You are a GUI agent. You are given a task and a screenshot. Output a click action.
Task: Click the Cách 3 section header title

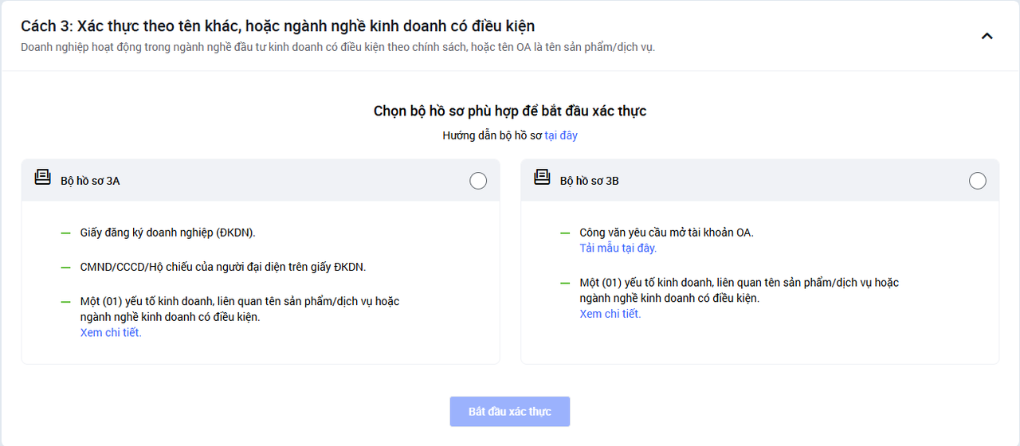point(277,26)
